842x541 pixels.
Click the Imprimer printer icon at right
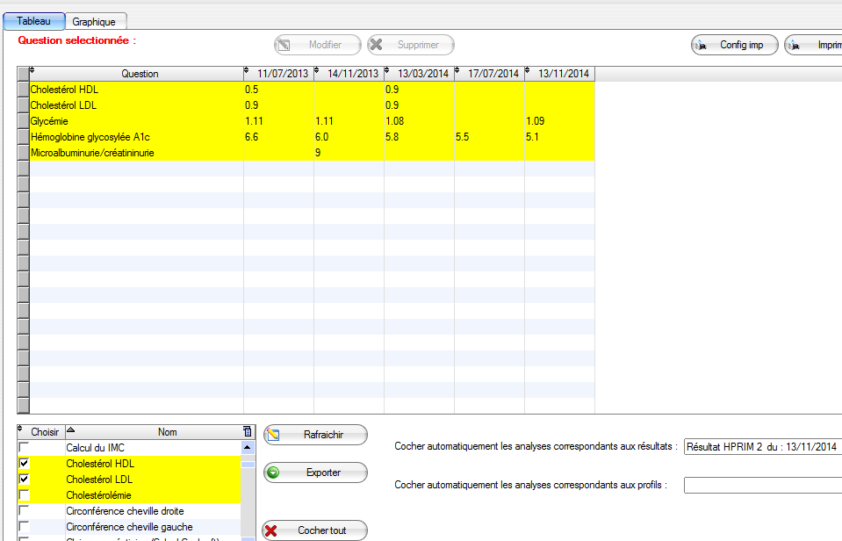tap(795, 45)
